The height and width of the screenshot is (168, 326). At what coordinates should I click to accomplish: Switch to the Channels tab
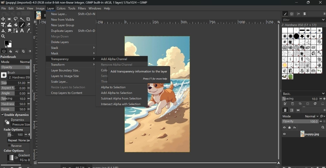292,110
